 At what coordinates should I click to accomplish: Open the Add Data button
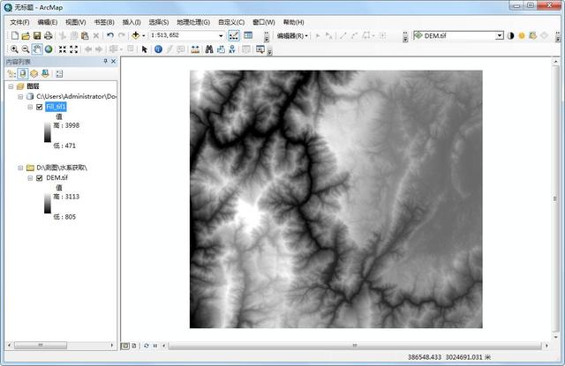click(136, 35)
